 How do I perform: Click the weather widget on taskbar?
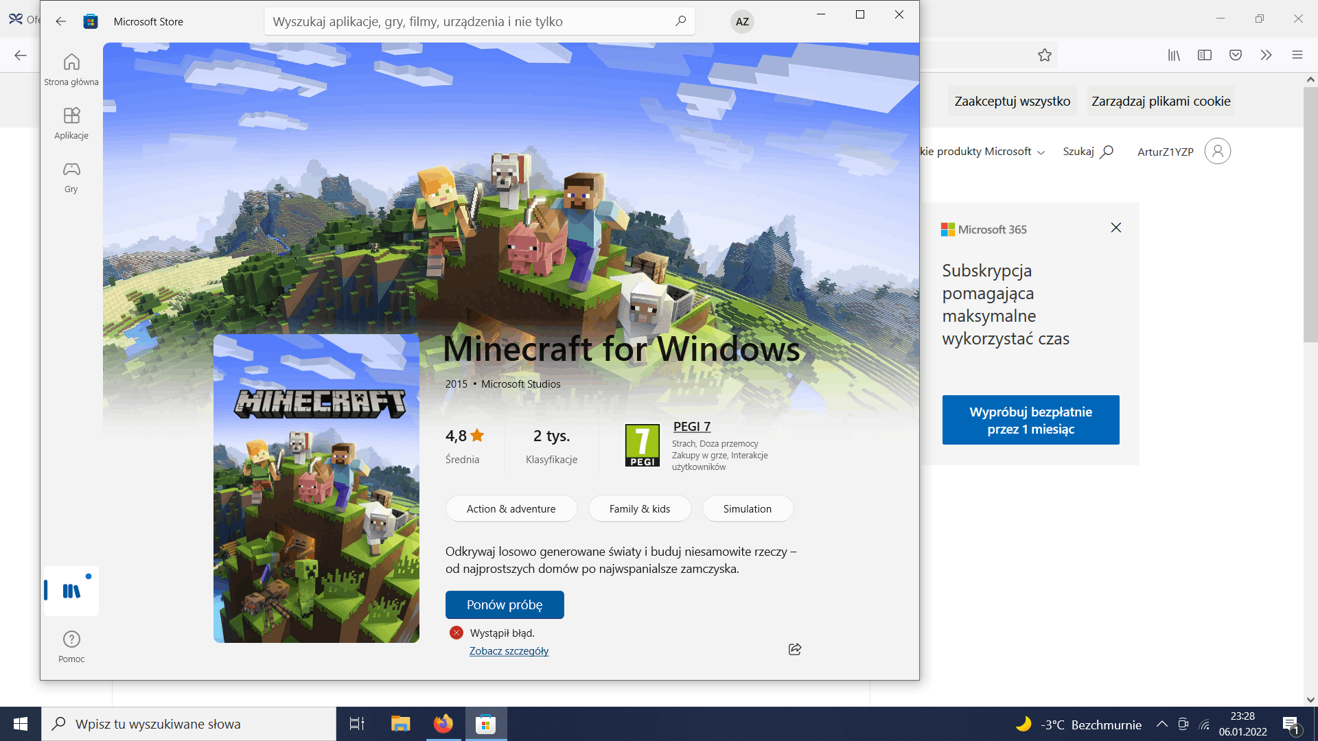[1078, 725]
